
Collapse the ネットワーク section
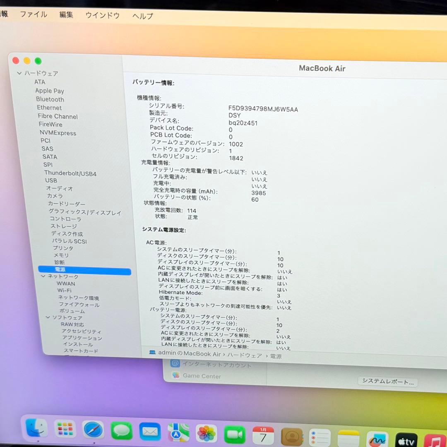click(x=43, y=276)
